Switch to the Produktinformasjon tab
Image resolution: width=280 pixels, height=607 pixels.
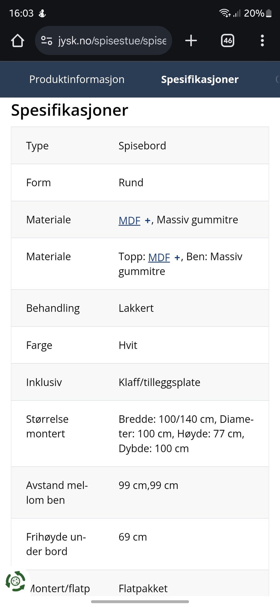(77, 79)
